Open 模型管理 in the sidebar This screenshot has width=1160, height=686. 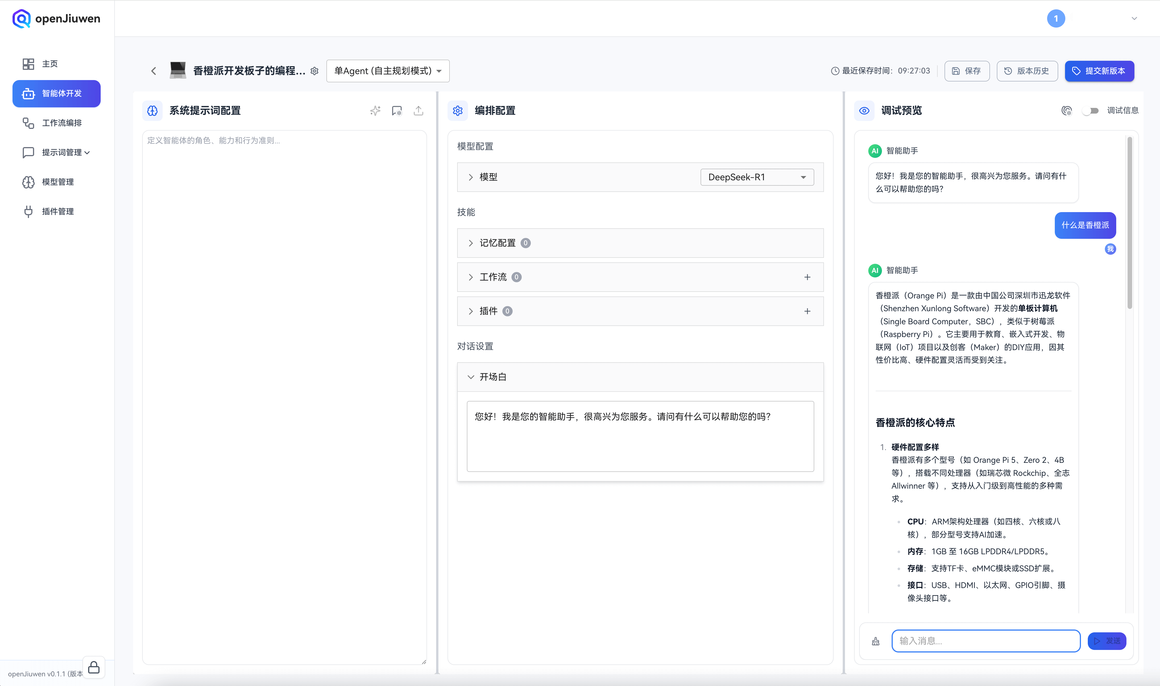pyautogui.click(x=58, y=182)
